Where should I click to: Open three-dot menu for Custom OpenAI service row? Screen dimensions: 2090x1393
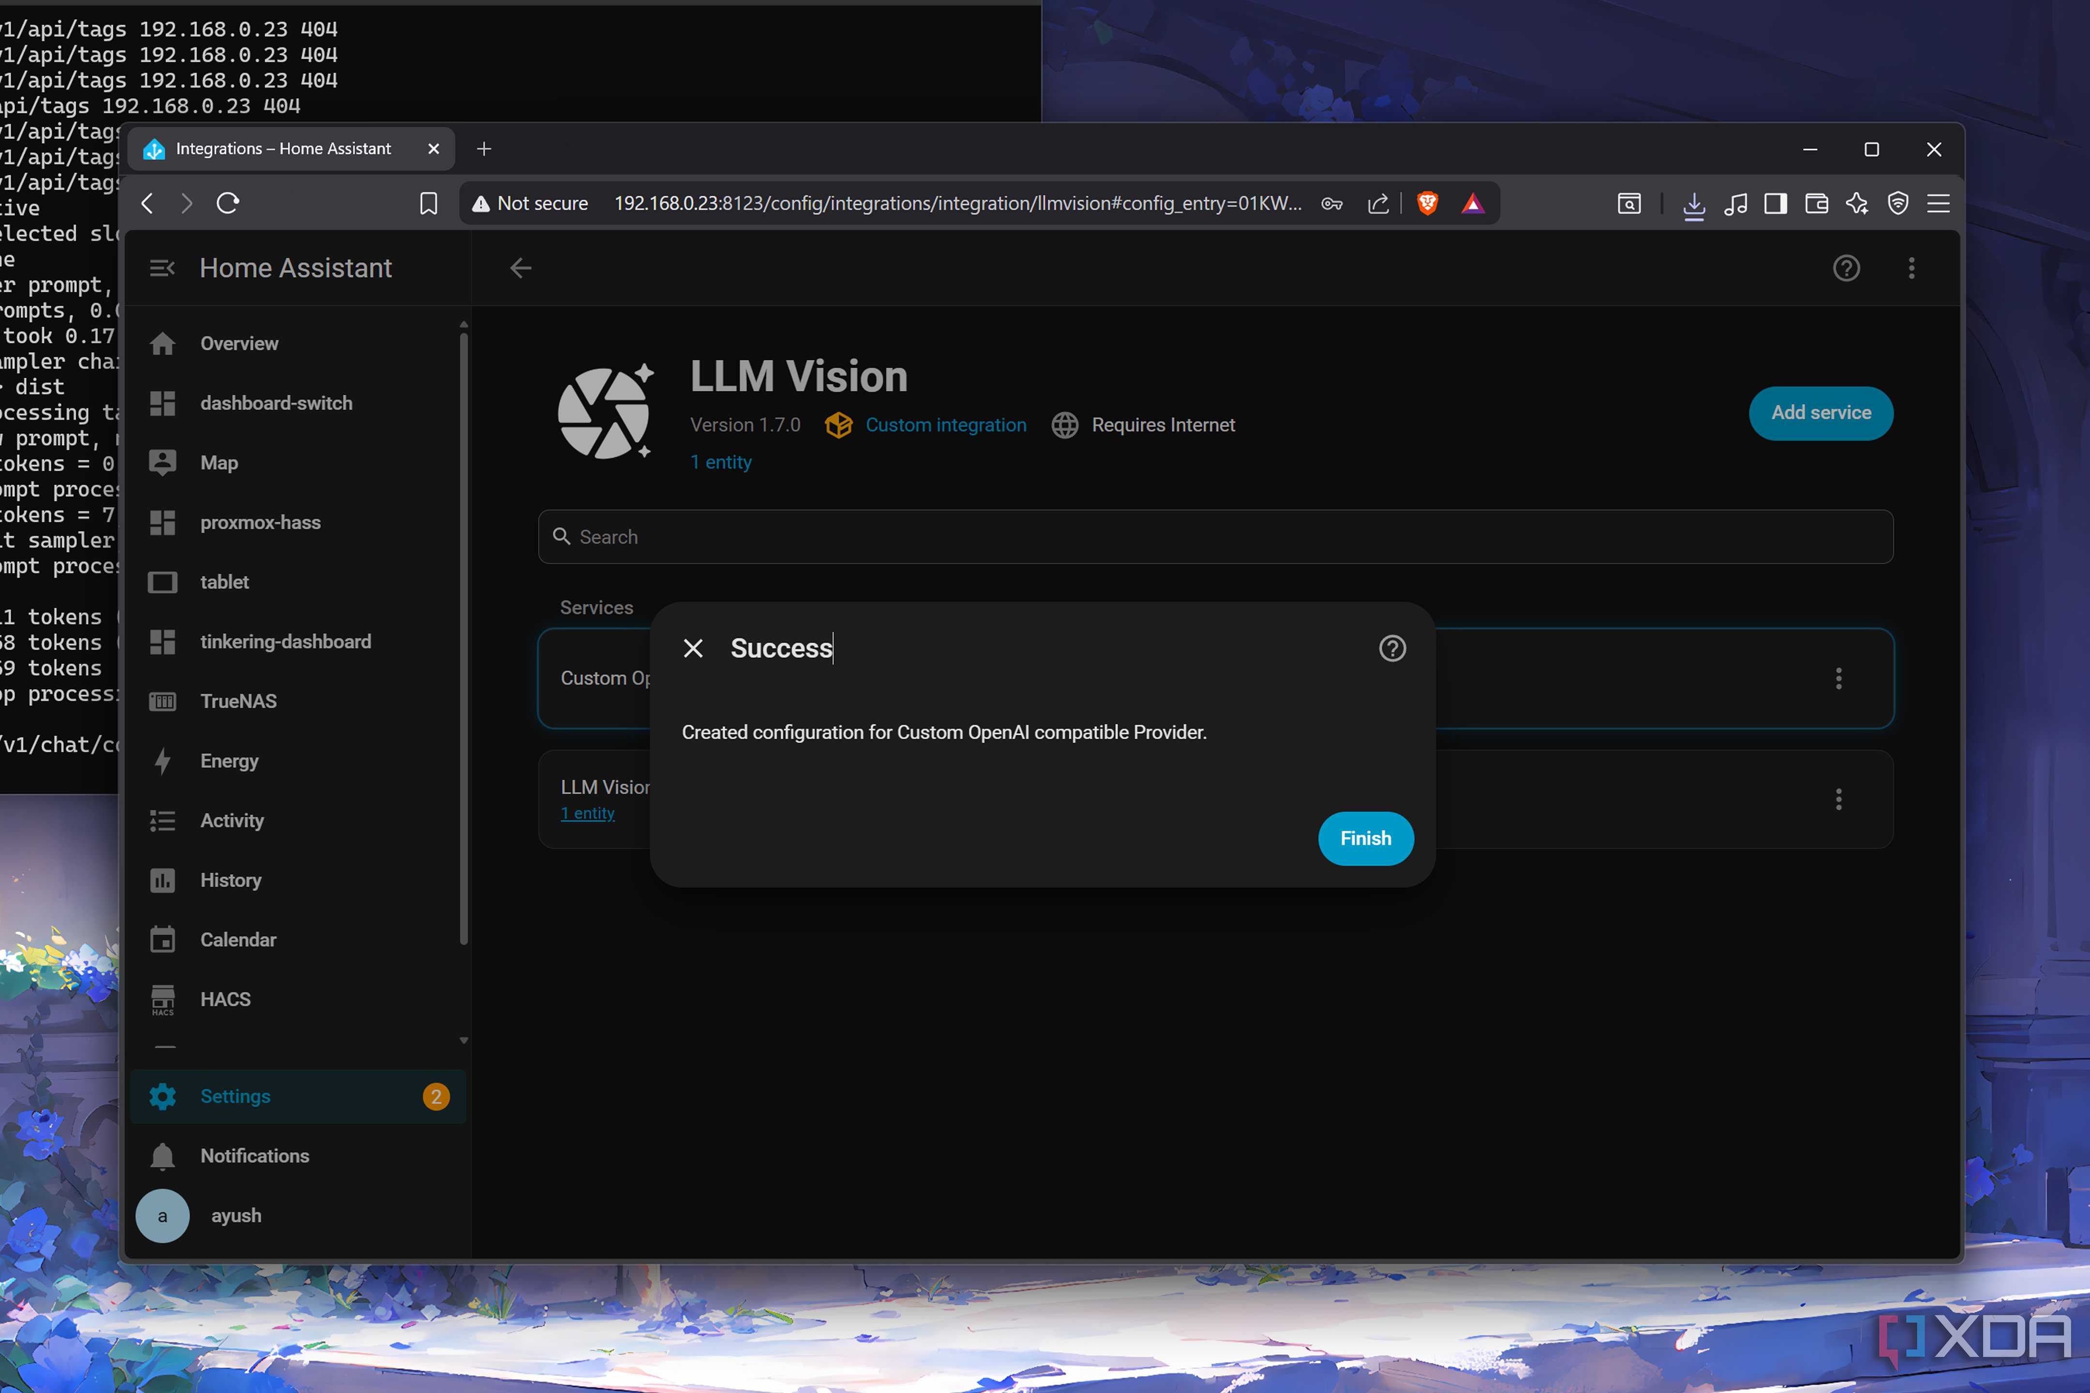pyautogui.click(x=1838, y=679)
